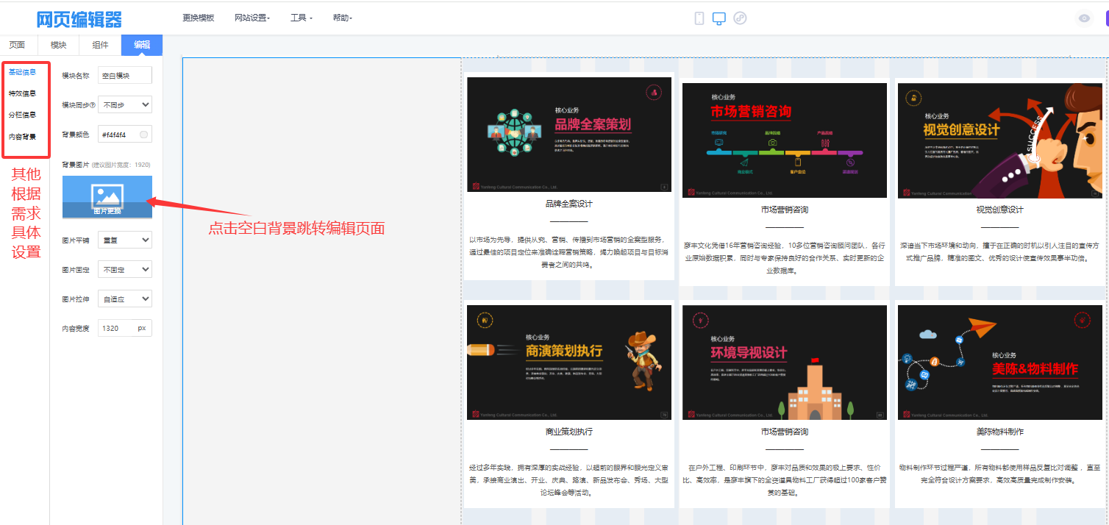
Task: Open the 图片固定 dropdown
Action: click(x=125, y=270)
